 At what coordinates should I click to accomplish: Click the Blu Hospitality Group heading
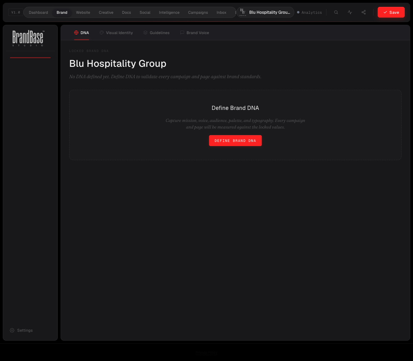[118, 63]
